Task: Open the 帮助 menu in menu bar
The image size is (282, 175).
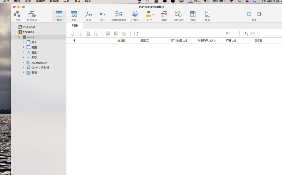Action: click(x=88, y=1)
